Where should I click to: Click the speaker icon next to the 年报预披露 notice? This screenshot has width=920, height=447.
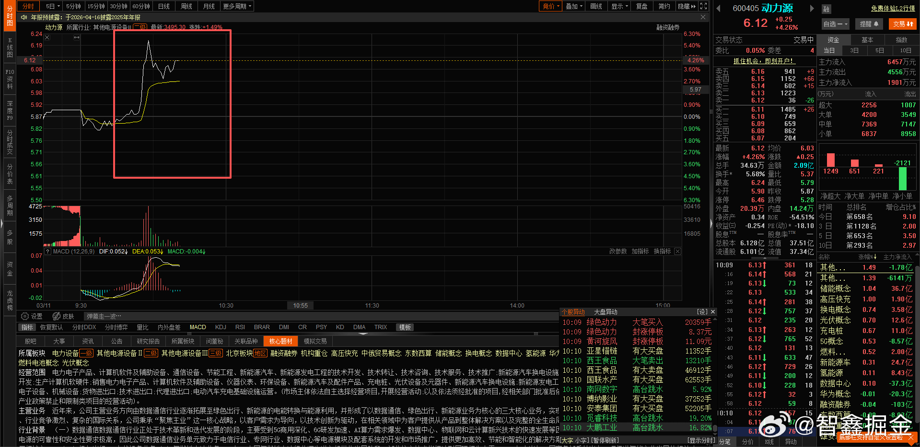click(x=23, y=17)
